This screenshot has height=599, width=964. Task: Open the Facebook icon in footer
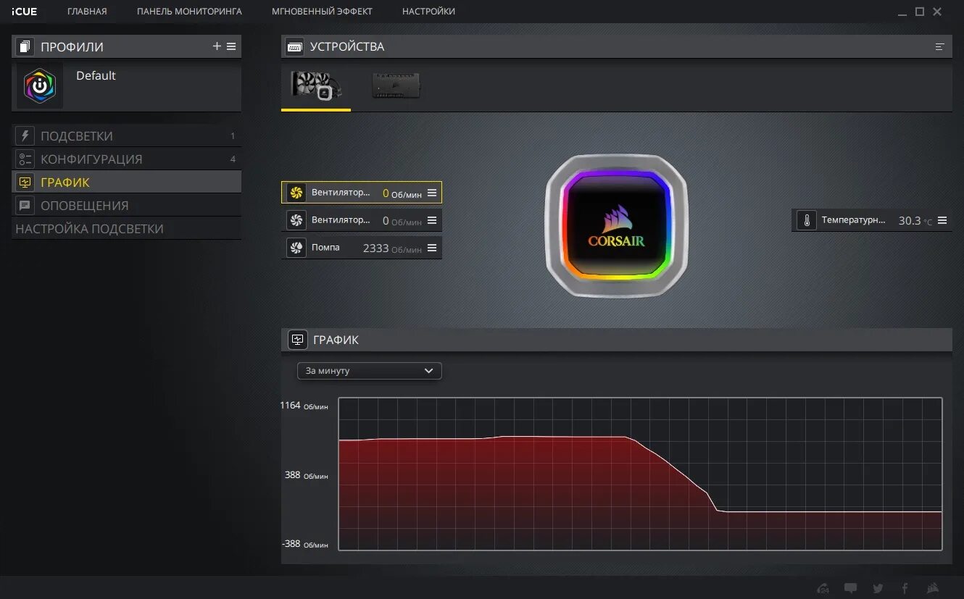coord(905,588)
